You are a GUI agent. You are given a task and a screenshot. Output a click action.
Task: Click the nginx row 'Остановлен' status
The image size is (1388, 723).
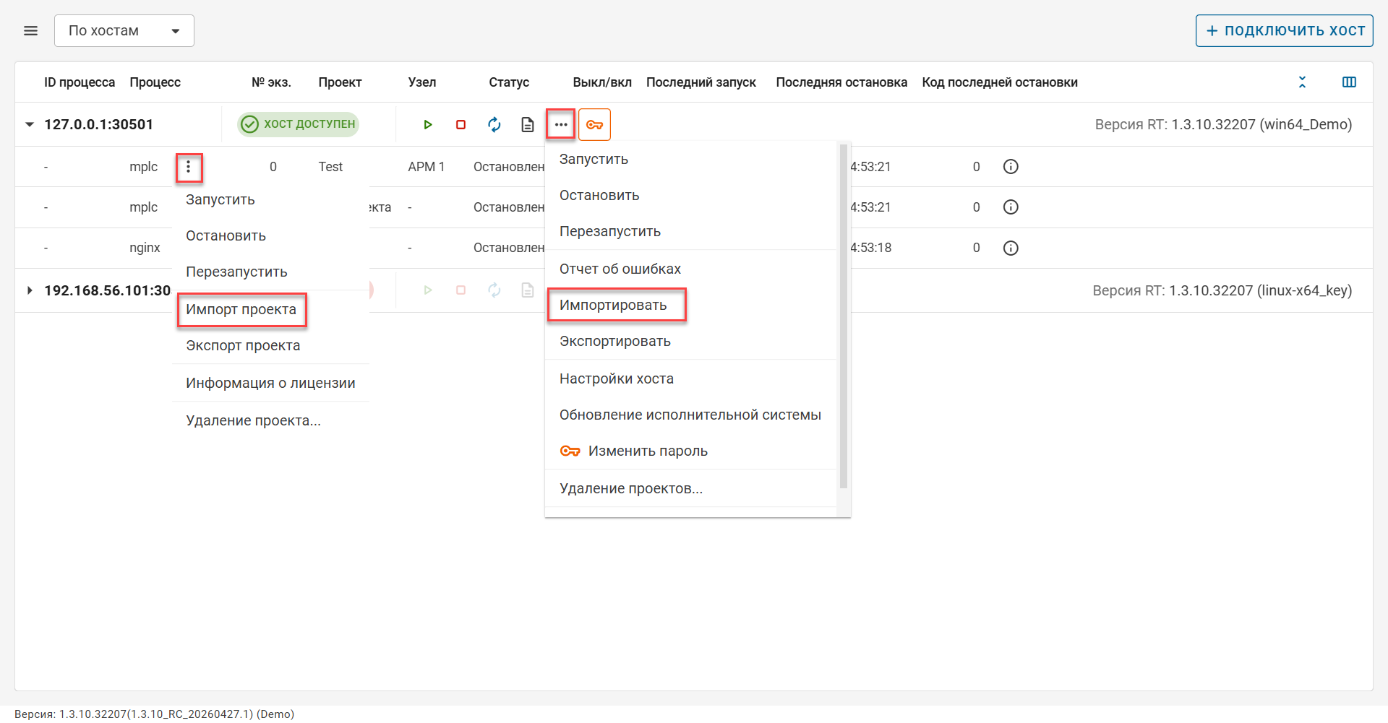coord(509,248)
